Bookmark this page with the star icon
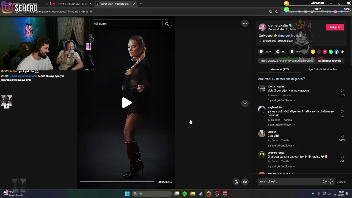The width and height of the screenshot is (352, 198). (277, 12)
